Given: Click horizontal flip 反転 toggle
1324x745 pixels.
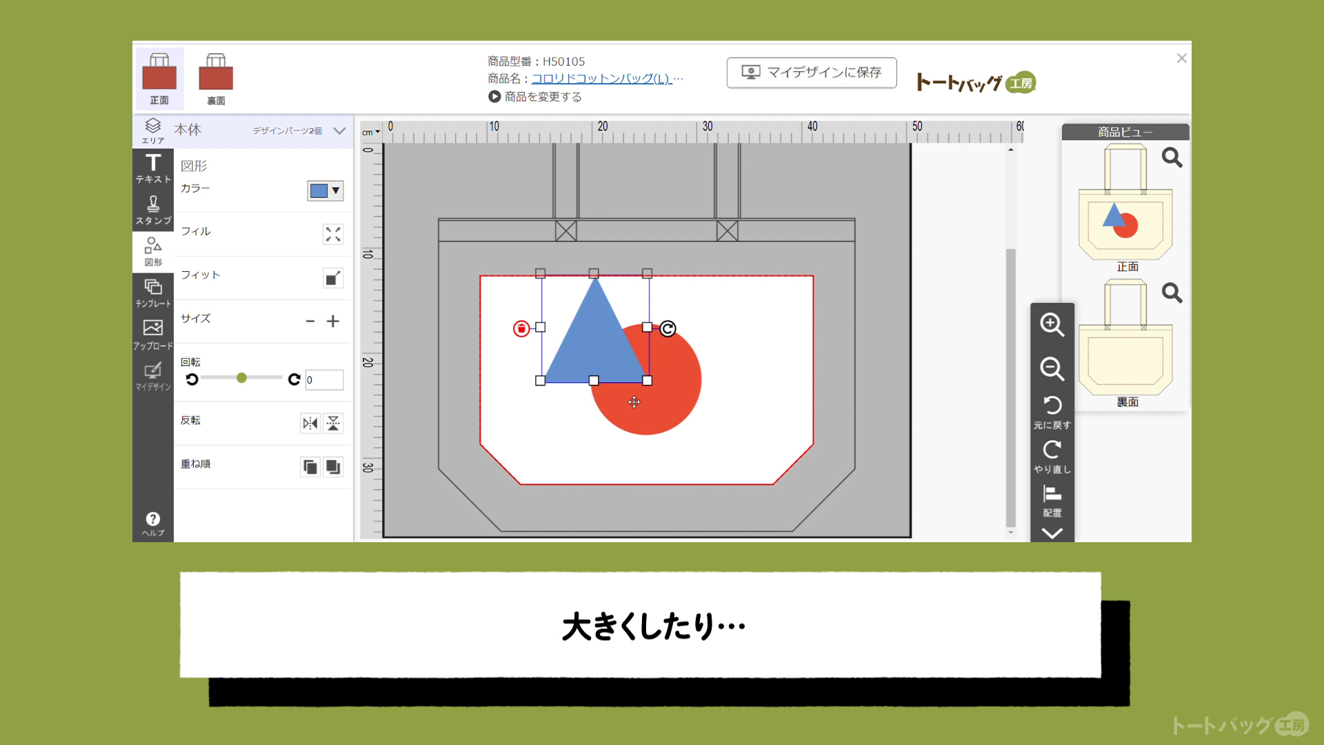Looking at the screenshot, I should 310,422.
